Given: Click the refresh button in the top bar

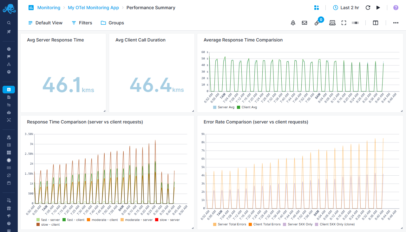Looking at the screenshot, I should 368,7.
